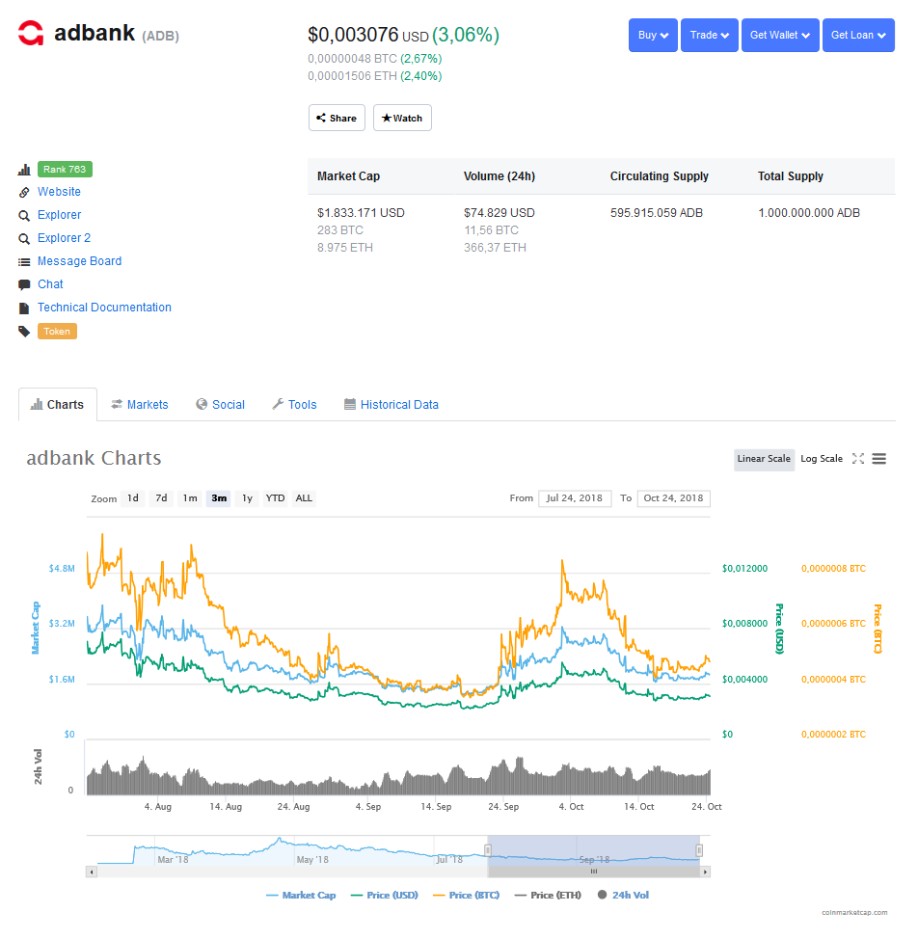This screenshot has height=939, width=918.
Task: Click the $1.833.171 USD market cap value
Action: click(361, 213)
